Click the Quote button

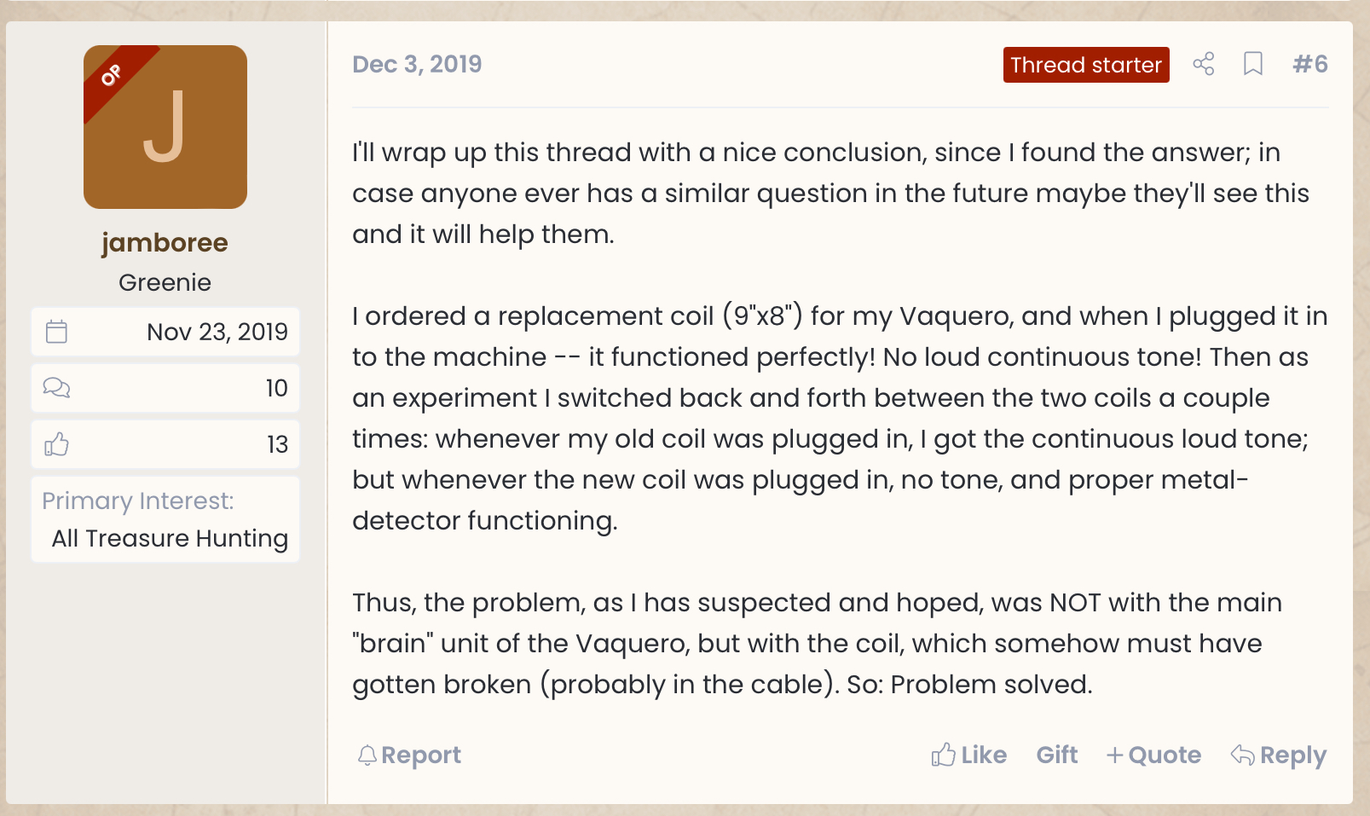(x=1153, y=755)
